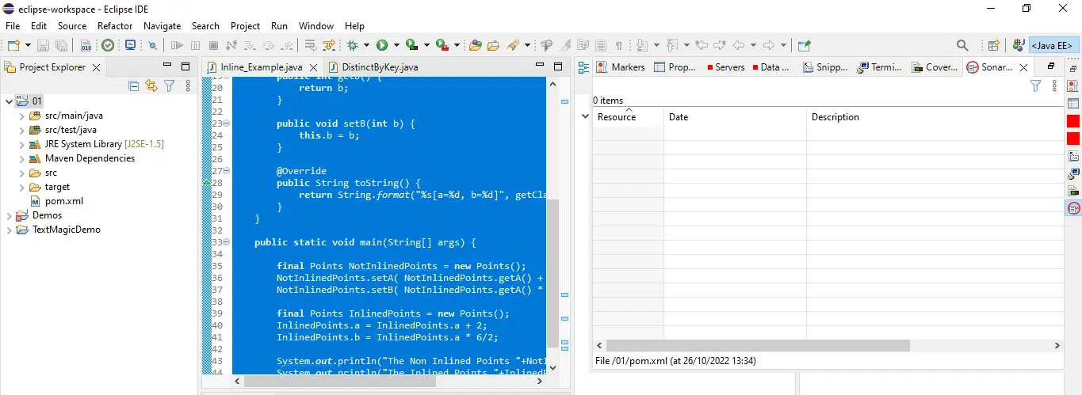Open the File menu

pos(13,26)
